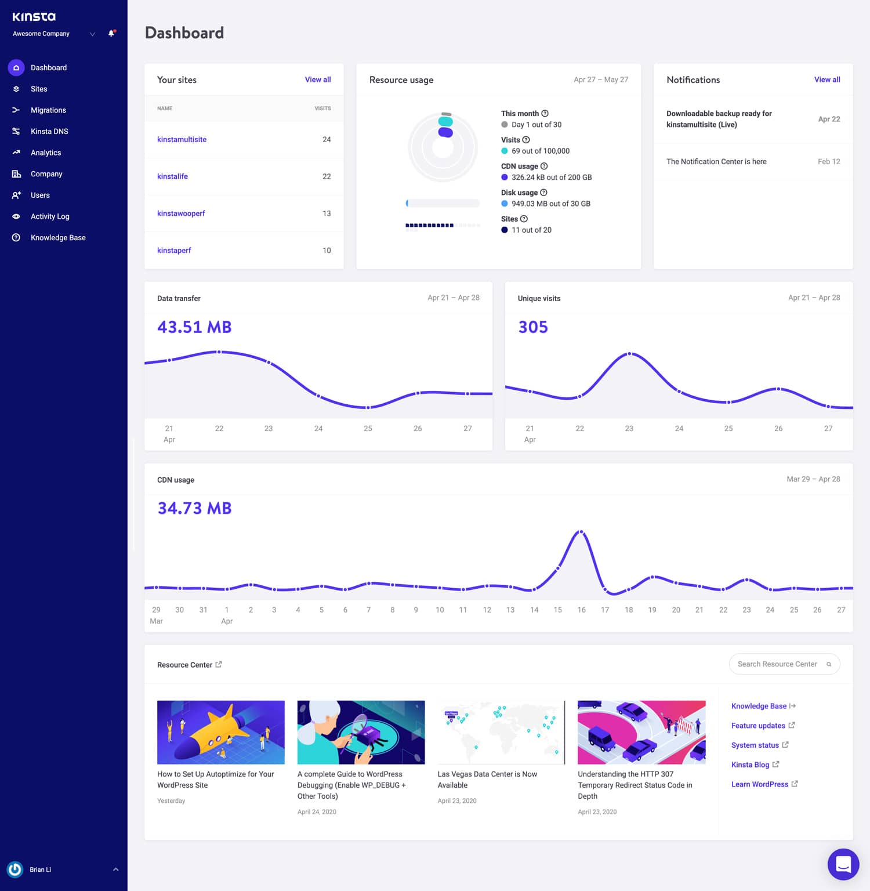Viewport: 870px width, 891px height.
Task: Click the Analytics chart icon
Action: tap(16, 153)
